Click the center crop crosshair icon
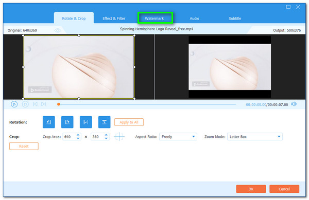This screenshot has height=200, width=309. (x=119, y=136)
